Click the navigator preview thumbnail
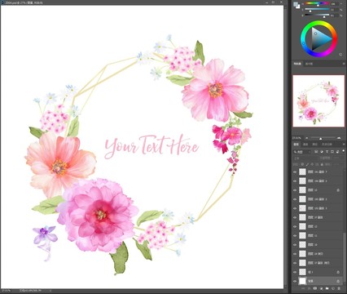 318,101
